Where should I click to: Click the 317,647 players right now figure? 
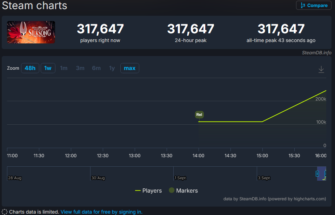(100, 29)
